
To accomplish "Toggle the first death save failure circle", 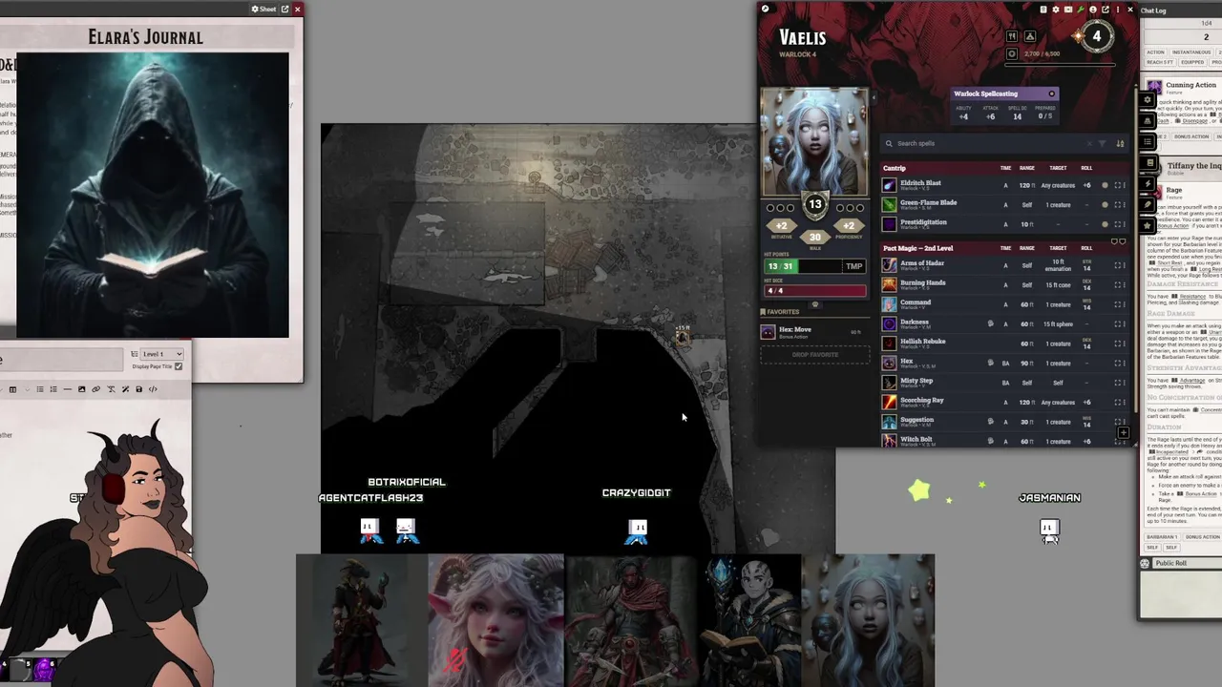I will pos(840,208).
